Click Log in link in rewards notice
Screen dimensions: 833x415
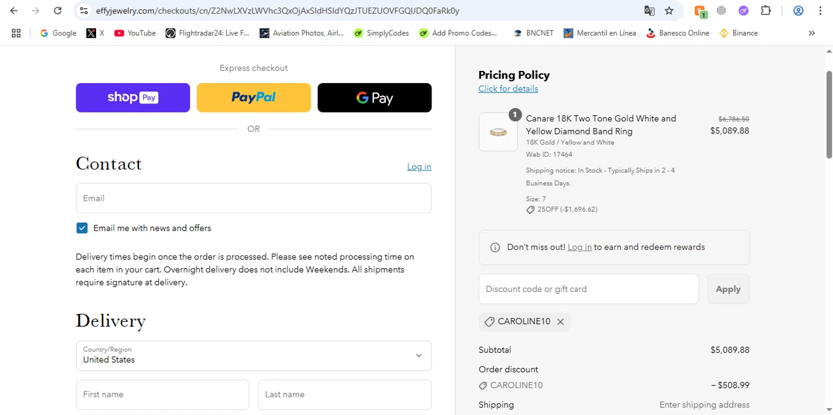click(x=579, y=247)
